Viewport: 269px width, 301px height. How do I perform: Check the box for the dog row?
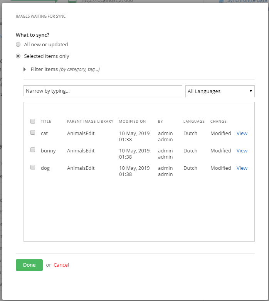[x=33, y=167]
